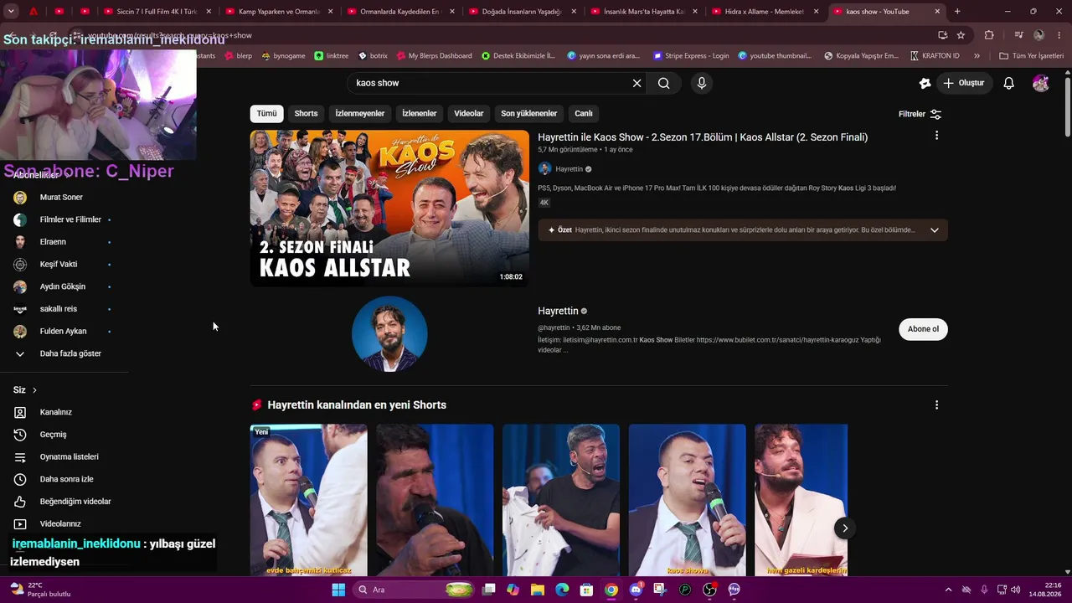Click the Chrome icon in taskbar
1072x603 pixels.
point(611,590)
